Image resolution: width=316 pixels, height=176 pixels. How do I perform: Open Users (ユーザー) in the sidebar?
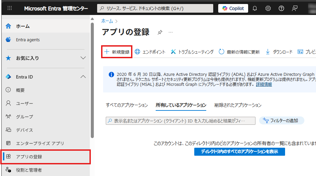[46, 103]
